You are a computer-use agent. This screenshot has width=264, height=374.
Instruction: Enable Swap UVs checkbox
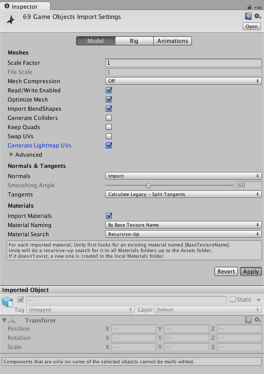[109, 136]
